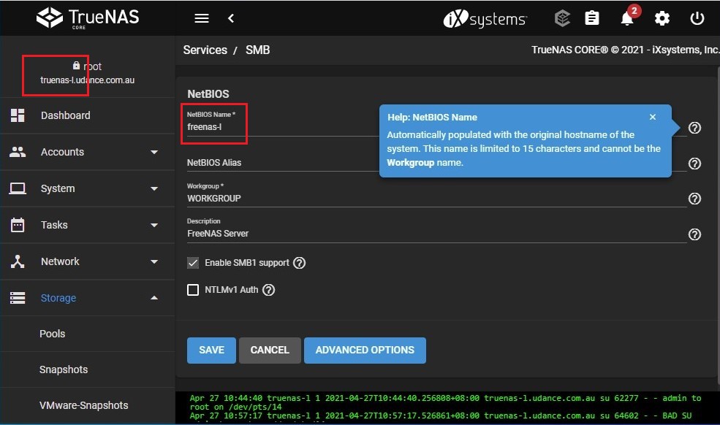
Task: Go to Pools under Storage
Action: pyautogui.click(x=87, y=334)
